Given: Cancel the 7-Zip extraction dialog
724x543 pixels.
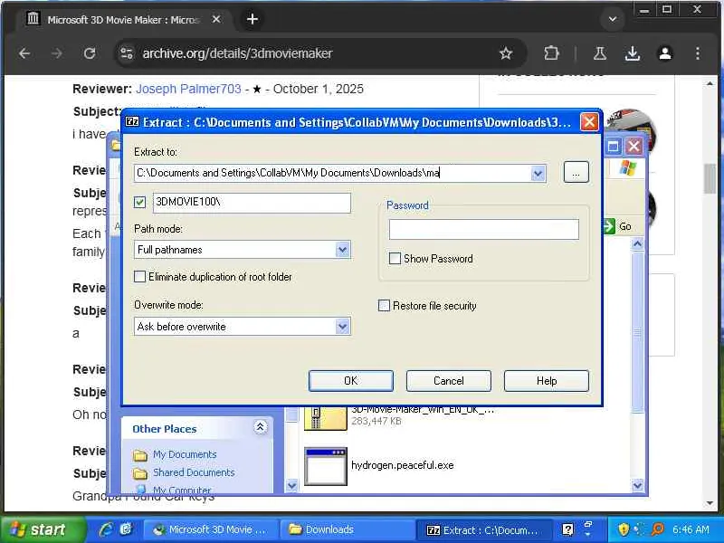Looking at the screenshot, I should click(x=448, y=380).
